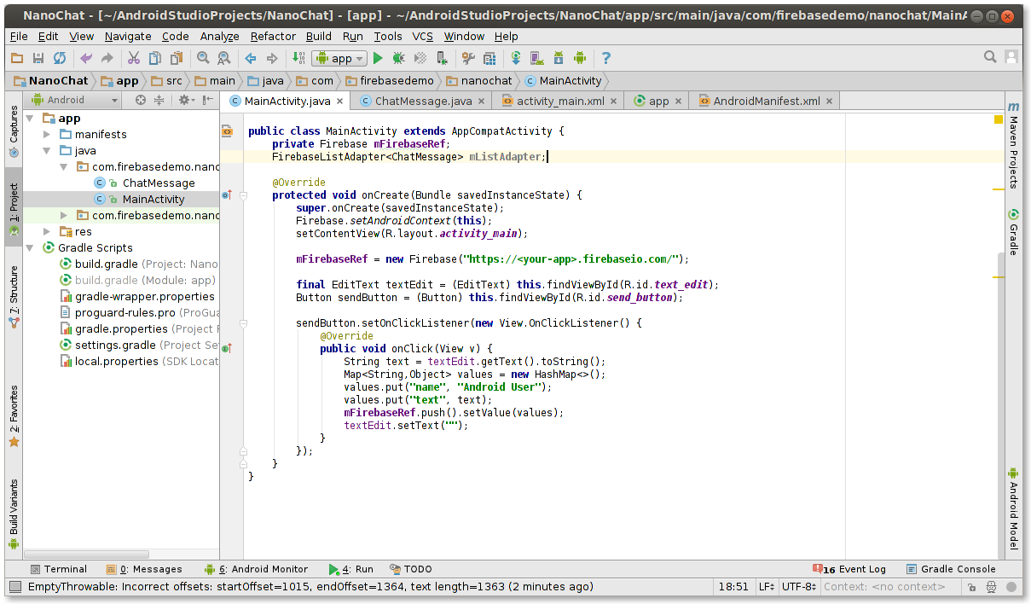Image resolution: width=1031 pixels, height=604 pixels.
Task: Debug the app with the bug icon
Action: [398, 58]
